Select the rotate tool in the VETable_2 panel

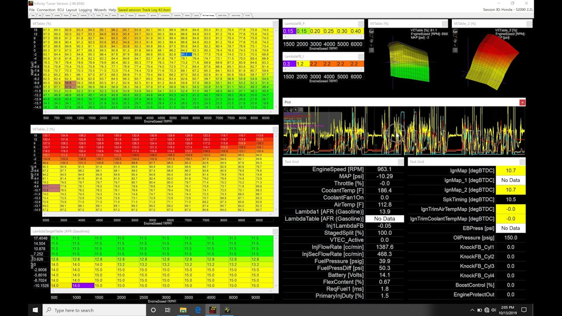tap(455, 32)
